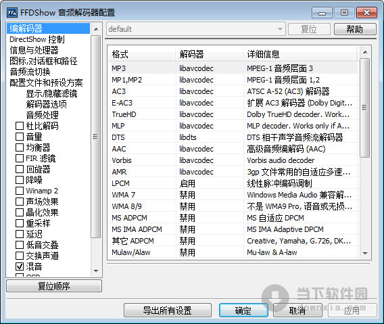The image size is (384, 324).
Task: Change Mulaw/Alaw decoder from 禁用
Action: (x=187, y=252)
